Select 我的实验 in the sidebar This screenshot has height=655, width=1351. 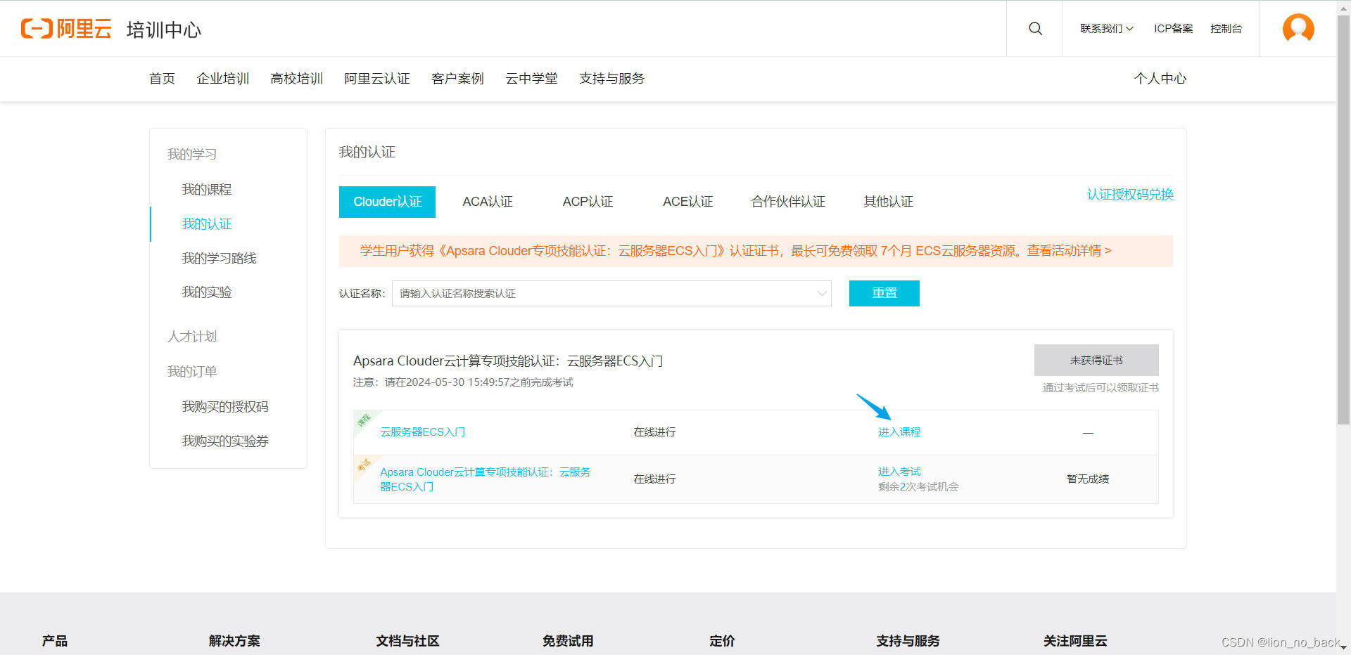[x=206, y=292]
